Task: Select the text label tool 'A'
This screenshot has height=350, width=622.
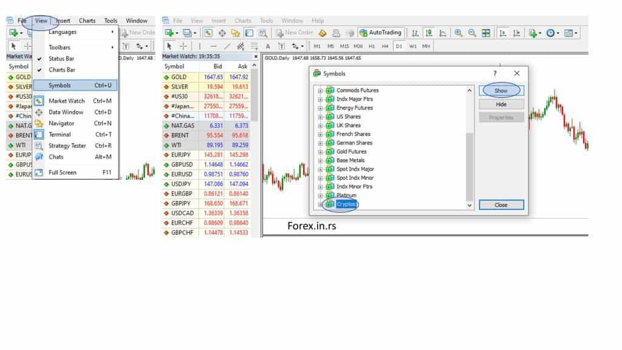Action: point(267,46)
